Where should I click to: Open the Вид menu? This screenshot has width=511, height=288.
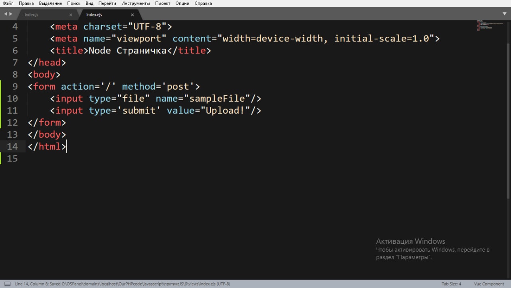(x=89, y=3)
